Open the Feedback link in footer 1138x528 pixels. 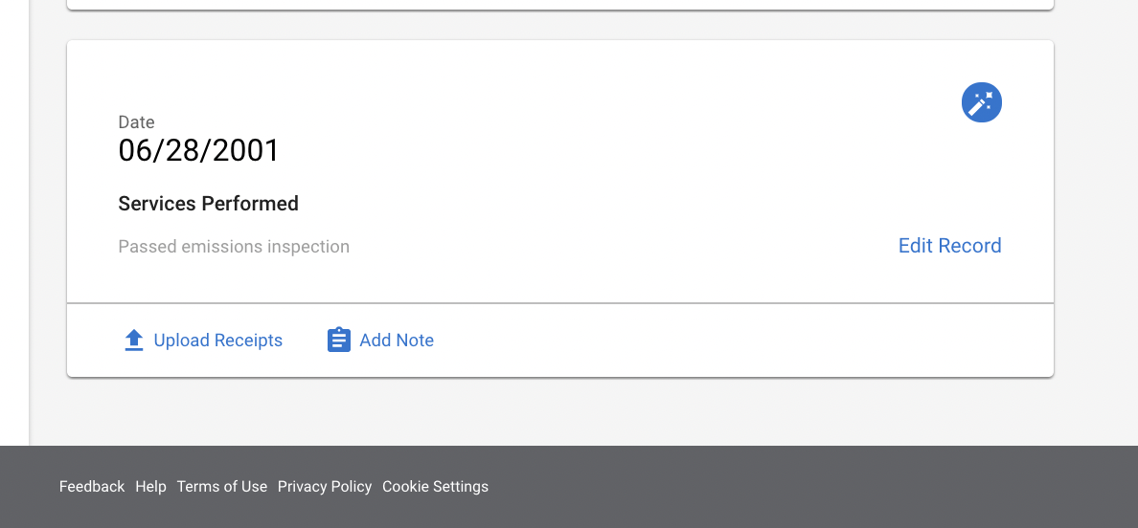coord(92,487)
